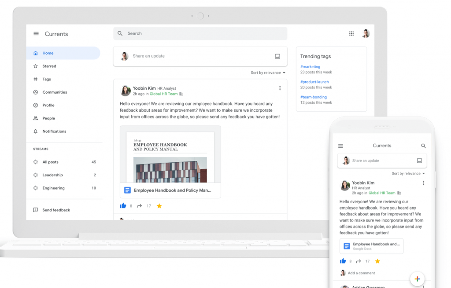Open the account avatar in laptop header
The width and height of the screenshot is (451, 288).
click(x=366, y=33)
